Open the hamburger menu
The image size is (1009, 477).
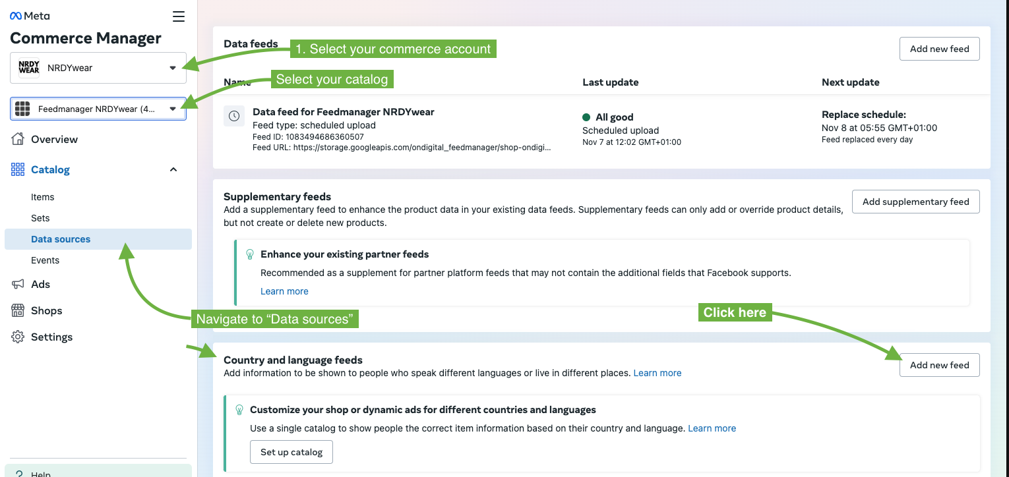click(x=178, y=16)
